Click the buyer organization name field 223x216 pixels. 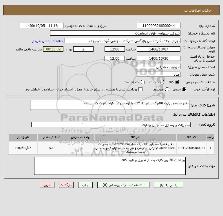click(x=115, y=33)
